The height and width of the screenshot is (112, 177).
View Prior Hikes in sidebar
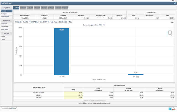5,29
